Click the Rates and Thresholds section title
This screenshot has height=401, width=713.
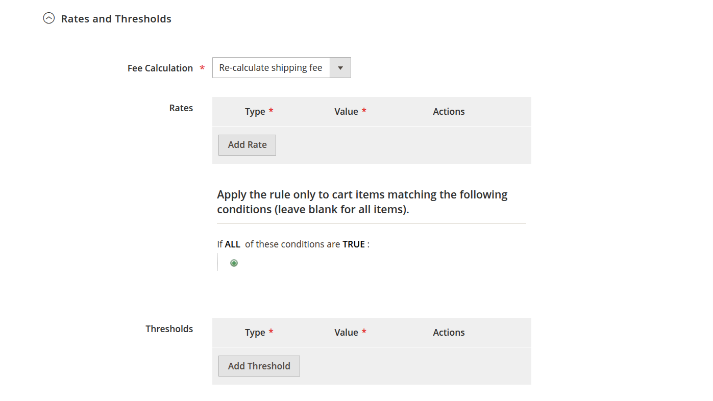pos(116,18)
